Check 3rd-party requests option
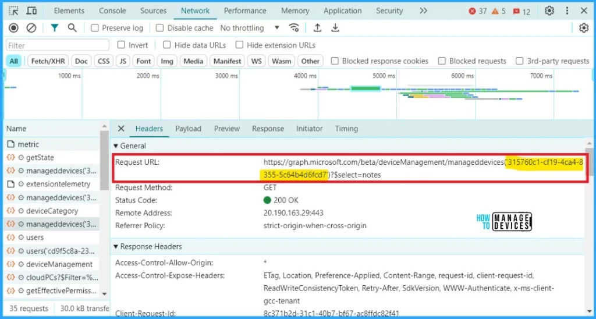 click(x=519, y=61)
